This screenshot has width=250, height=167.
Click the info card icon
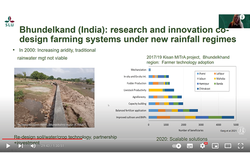242,17
